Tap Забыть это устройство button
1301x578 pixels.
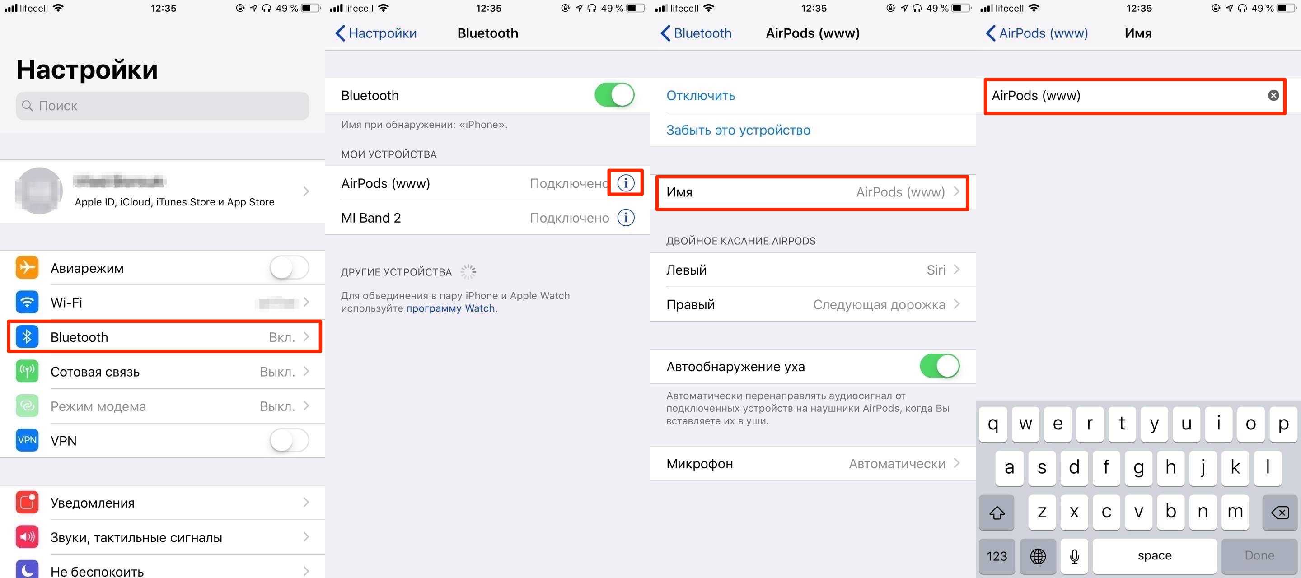click(x=737, y=130)
